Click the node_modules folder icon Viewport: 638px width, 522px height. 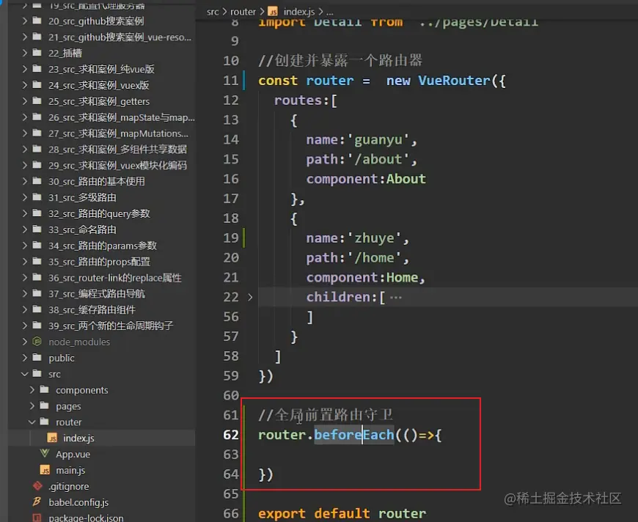(x=37, y=342)
